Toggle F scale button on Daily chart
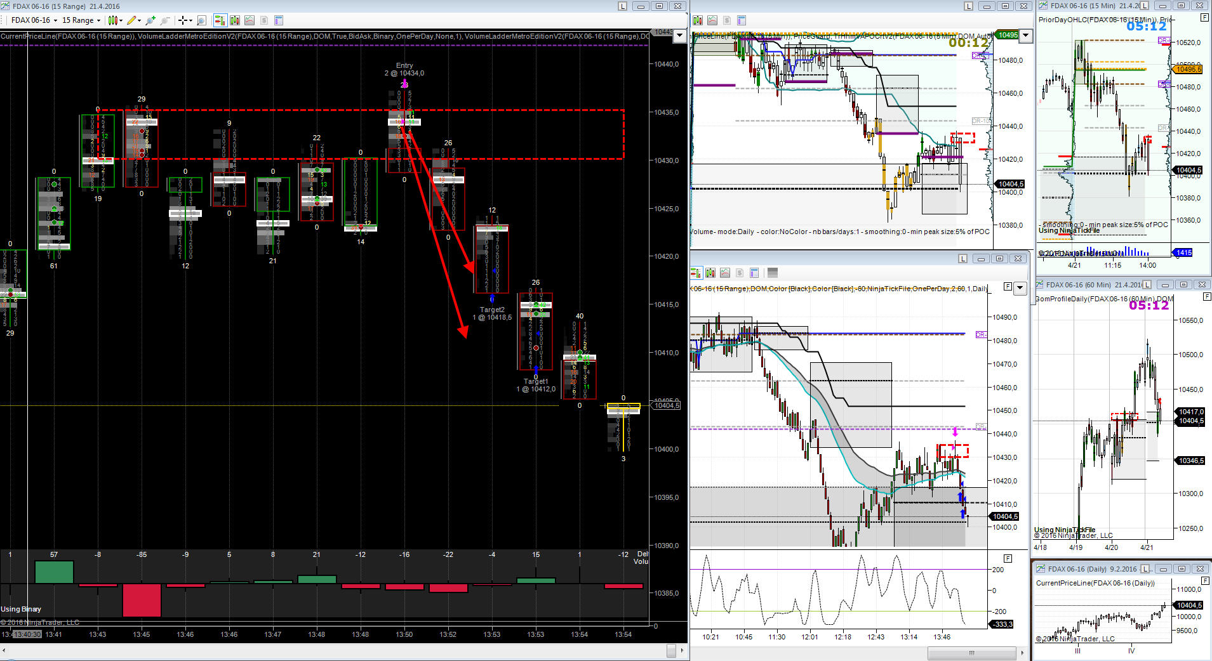 point(1206,580)
